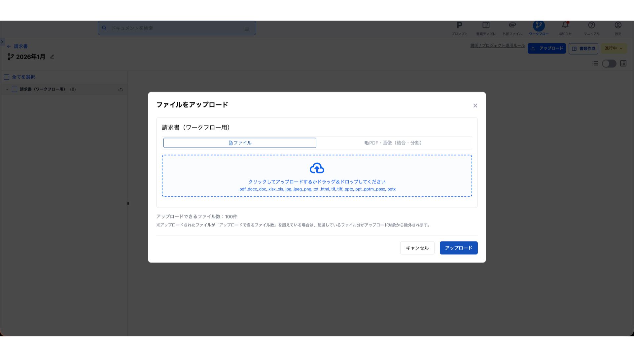Check the 請求書（ワークフロー用）checkbox
The height and width of the screenshot is (357, 634).
click(15, 90)
